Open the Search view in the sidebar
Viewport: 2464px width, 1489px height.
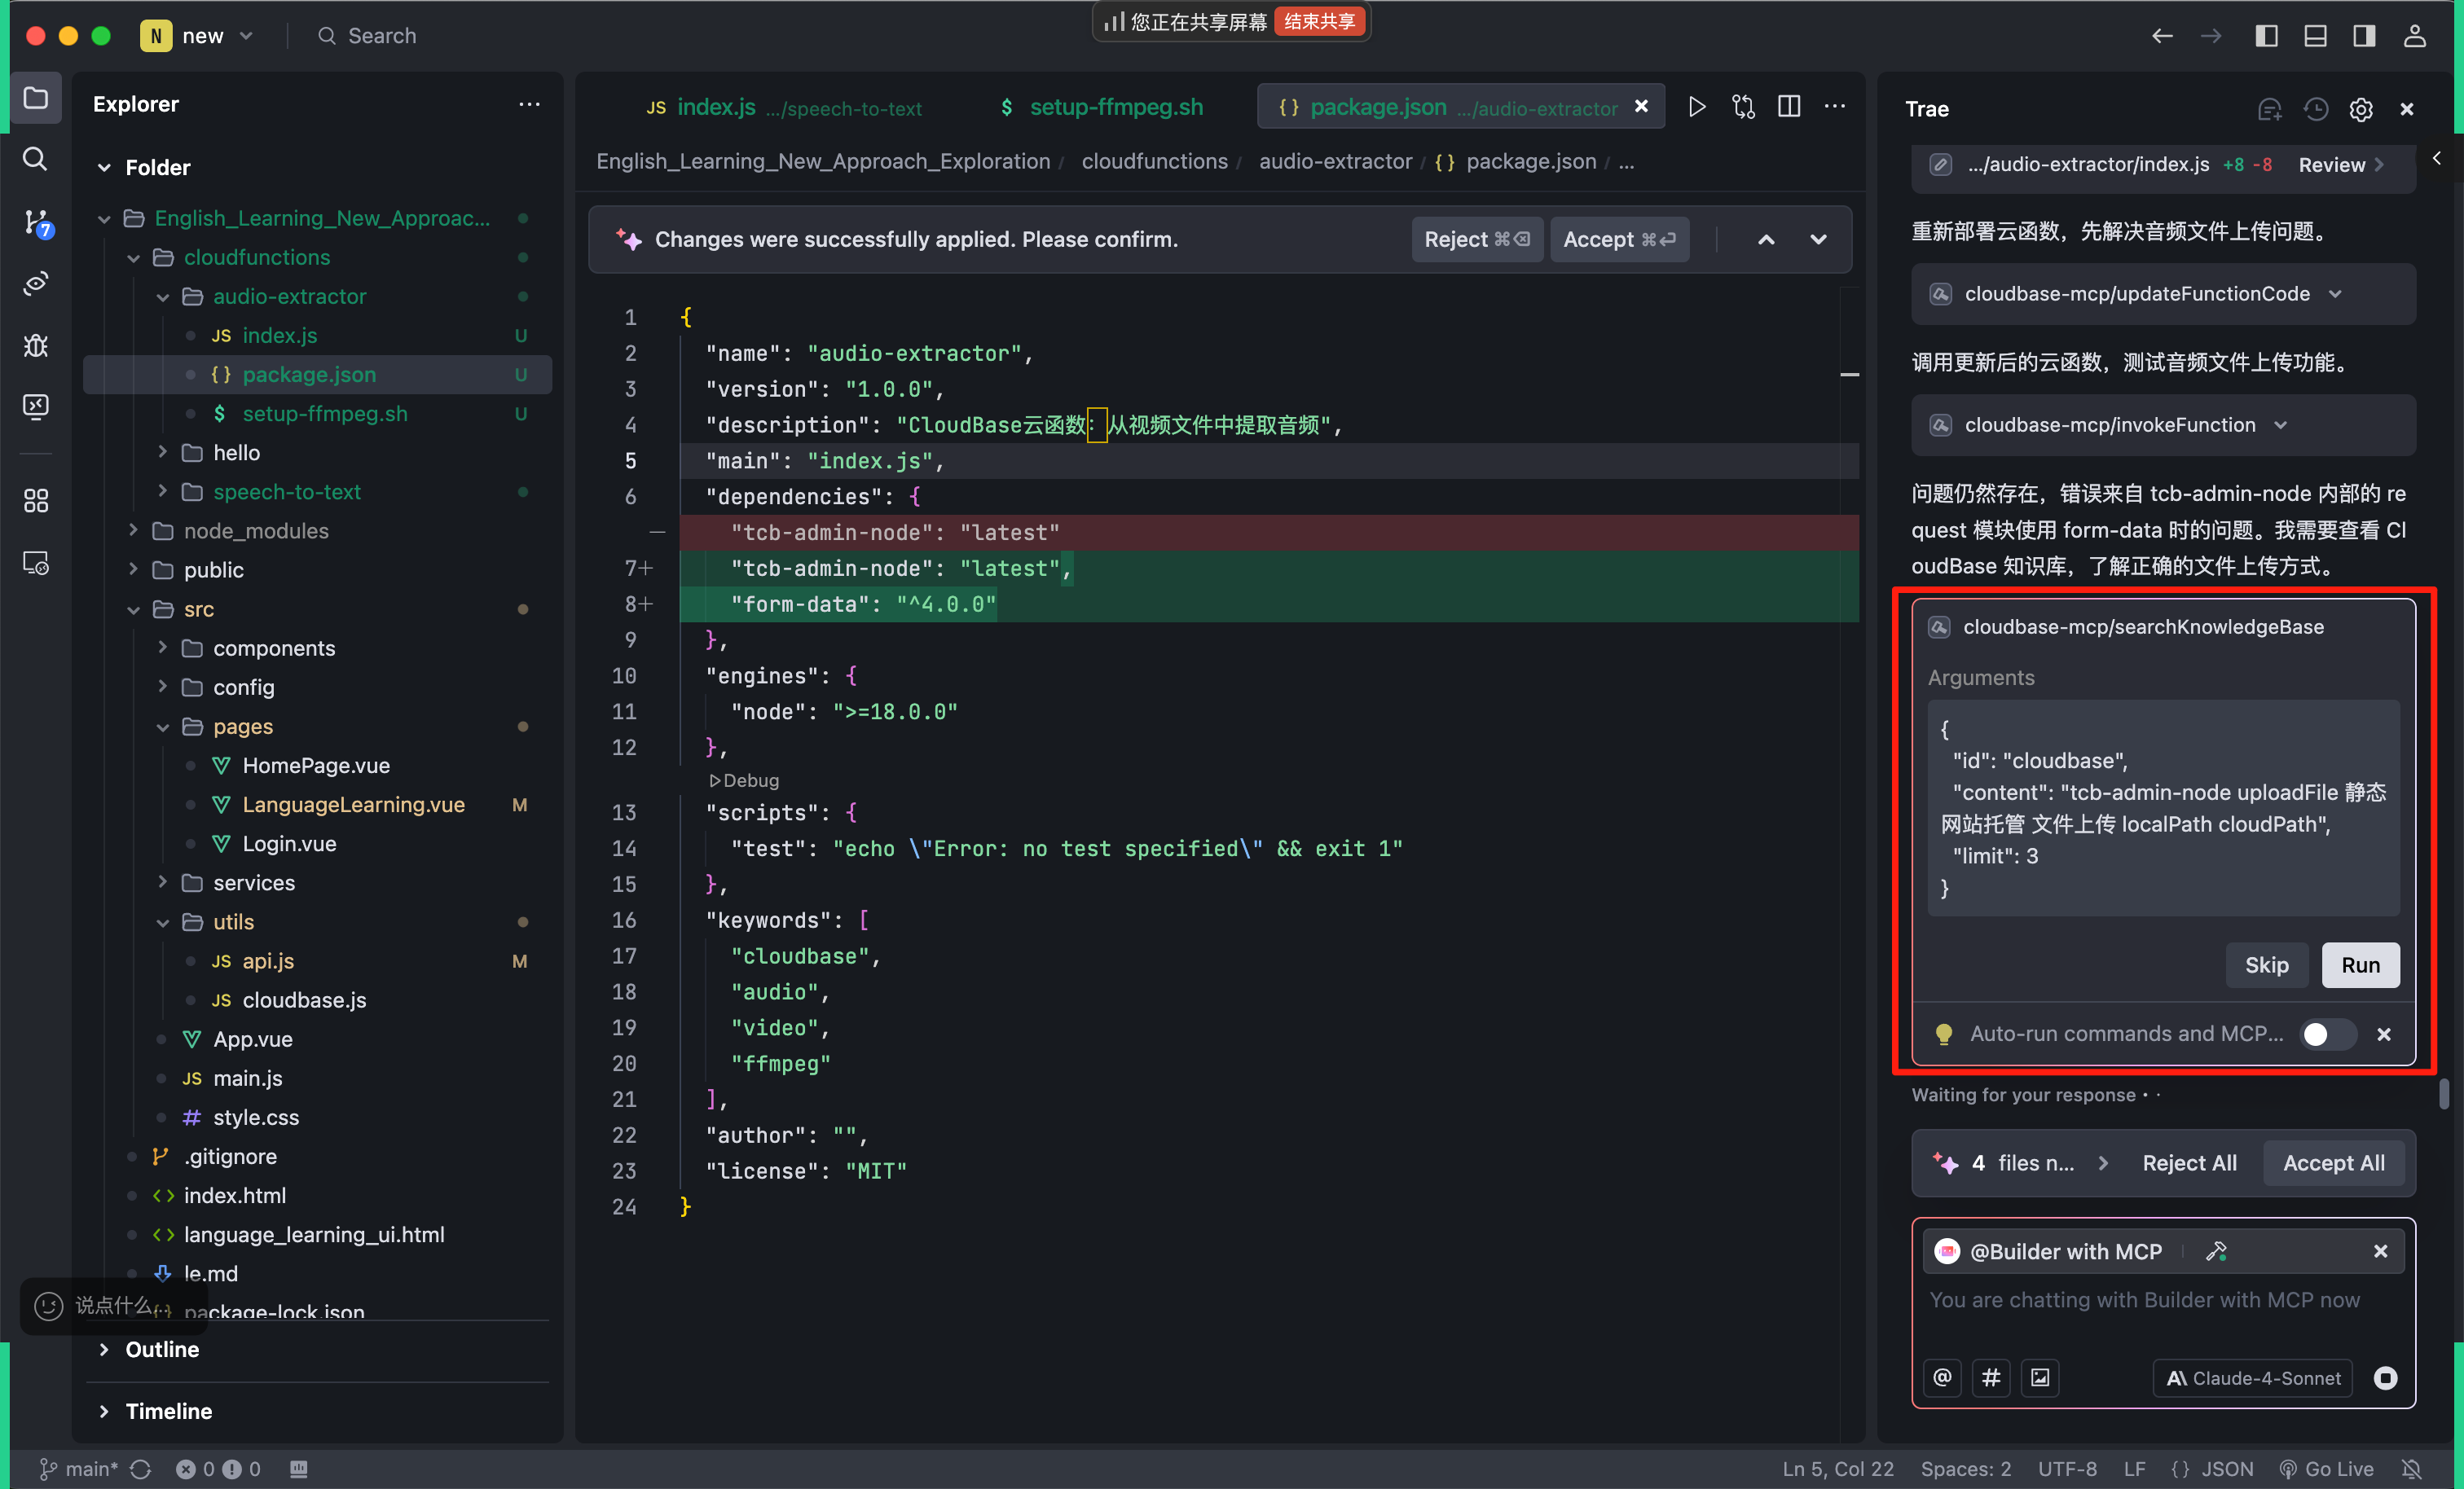(x=36, y=159)
